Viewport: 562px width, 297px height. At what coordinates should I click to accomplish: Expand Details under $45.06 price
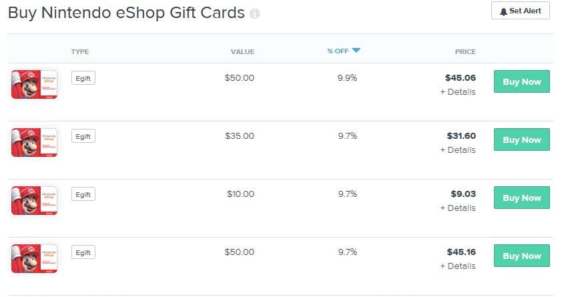[x=458, y=92]
